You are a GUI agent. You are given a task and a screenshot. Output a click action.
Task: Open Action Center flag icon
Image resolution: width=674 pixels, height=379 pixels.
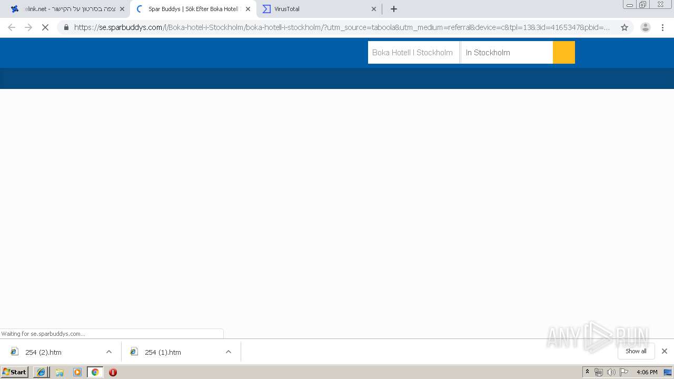coord(624,372)
